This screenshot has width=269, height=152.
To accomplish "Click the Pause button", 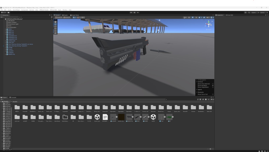I will click(x=134, y=13).
